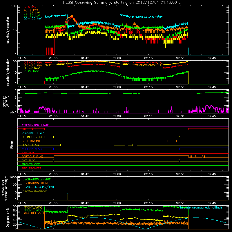Screen dimensions: 232x232
Task: Click the DECIMATION_ENERGY legend label
Action: coord(37,179)
